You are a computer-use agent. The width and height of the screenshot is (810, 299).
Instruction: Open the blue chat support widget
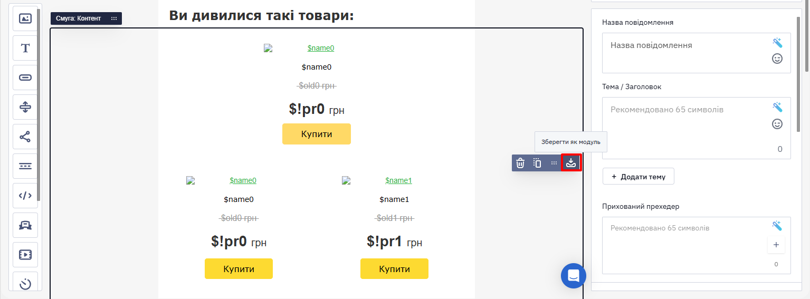tap(574, 276)
